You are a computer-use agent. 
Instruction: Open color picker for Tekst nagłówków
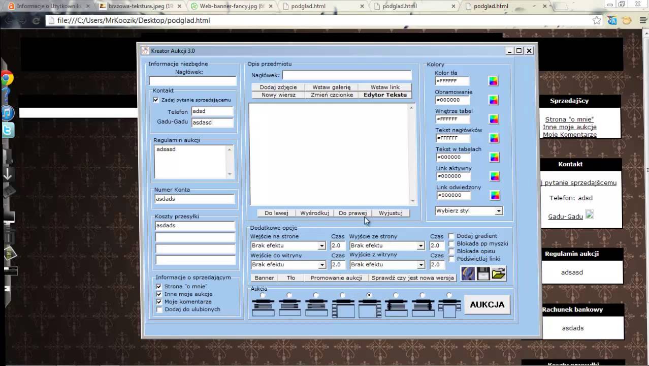click(494, 138)
